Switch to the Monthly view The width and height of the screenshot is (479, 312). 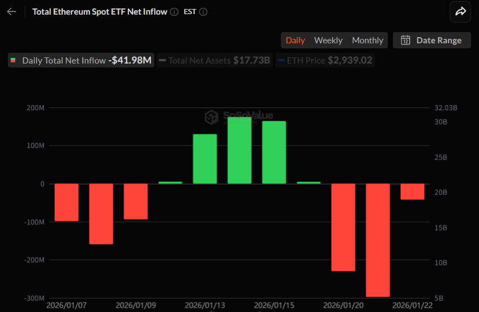pyautogui.click(x=368, y=40)
